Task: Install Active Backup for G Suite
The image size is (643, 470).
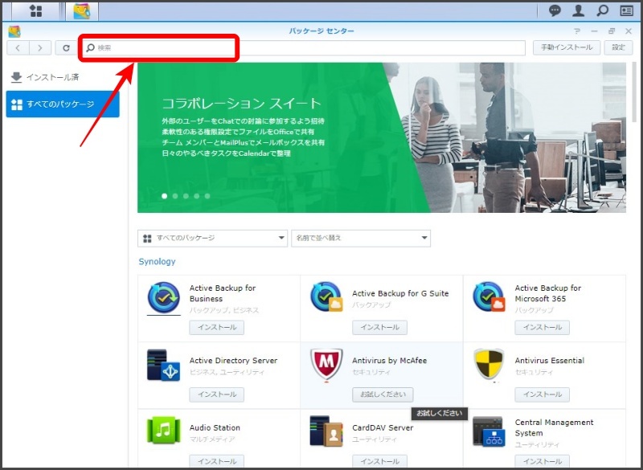Action: (x=379, y=328)
